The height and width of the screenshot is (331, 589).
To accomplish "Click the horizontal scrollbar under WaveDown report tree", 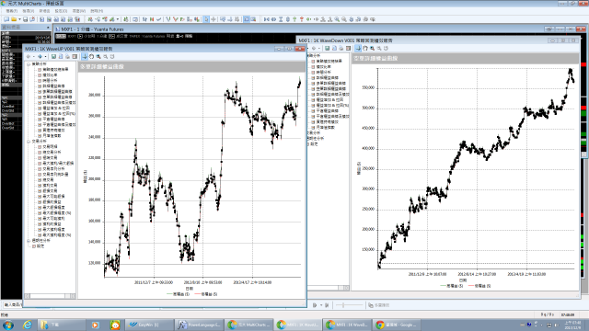I will [328, 288].
